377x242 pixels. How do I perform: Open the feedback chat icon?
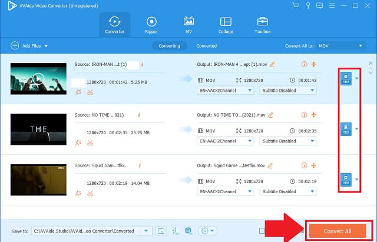319,5
